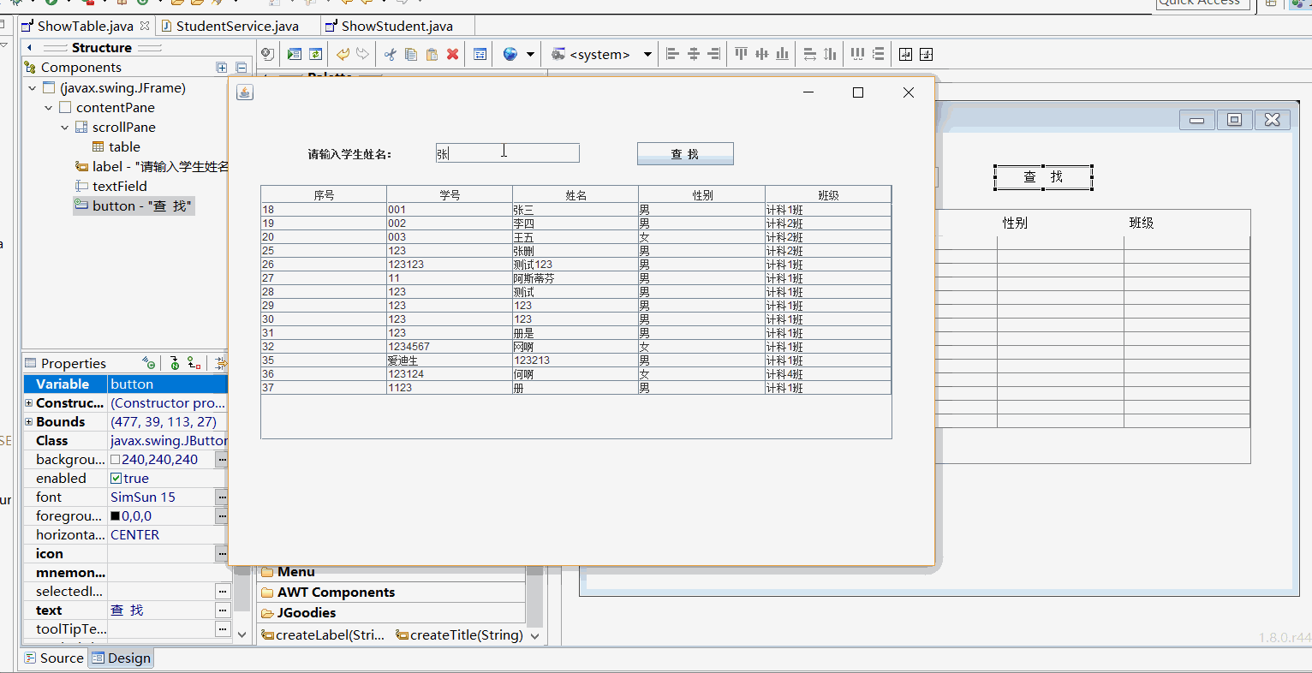This screenshot has height=673, width=1312.
Task: Open the foreground color editor for 0,0,0
Action: point(222,515)
